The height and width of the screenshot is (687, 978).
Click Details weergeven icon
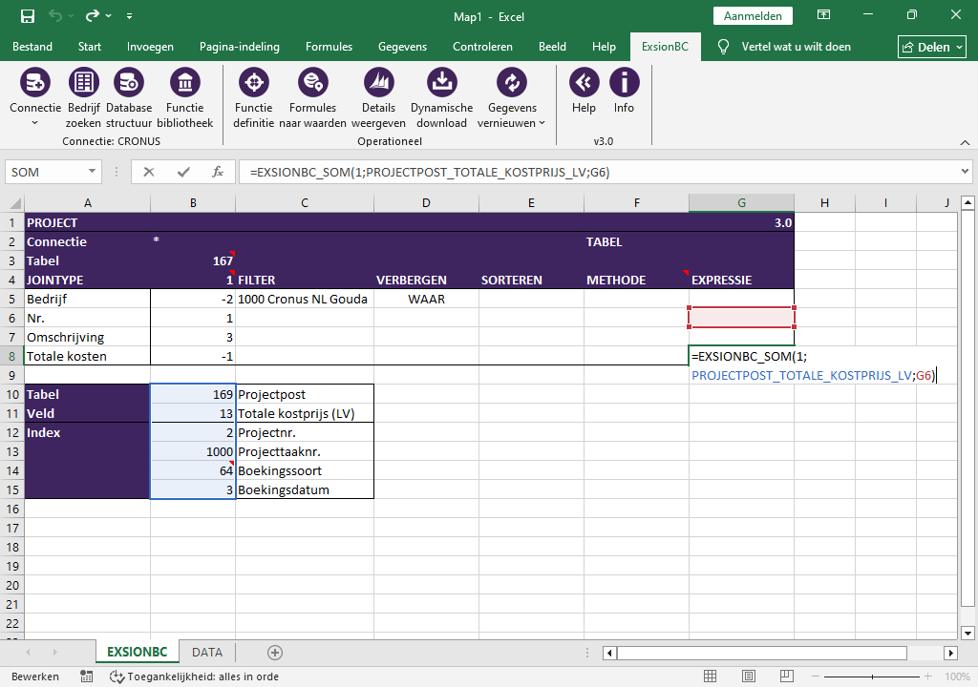pos(378,82)
